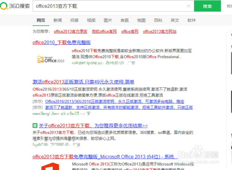Open result office2010_下载免费完整版
This screenshot has height=170, width=232.
(61, 43)
